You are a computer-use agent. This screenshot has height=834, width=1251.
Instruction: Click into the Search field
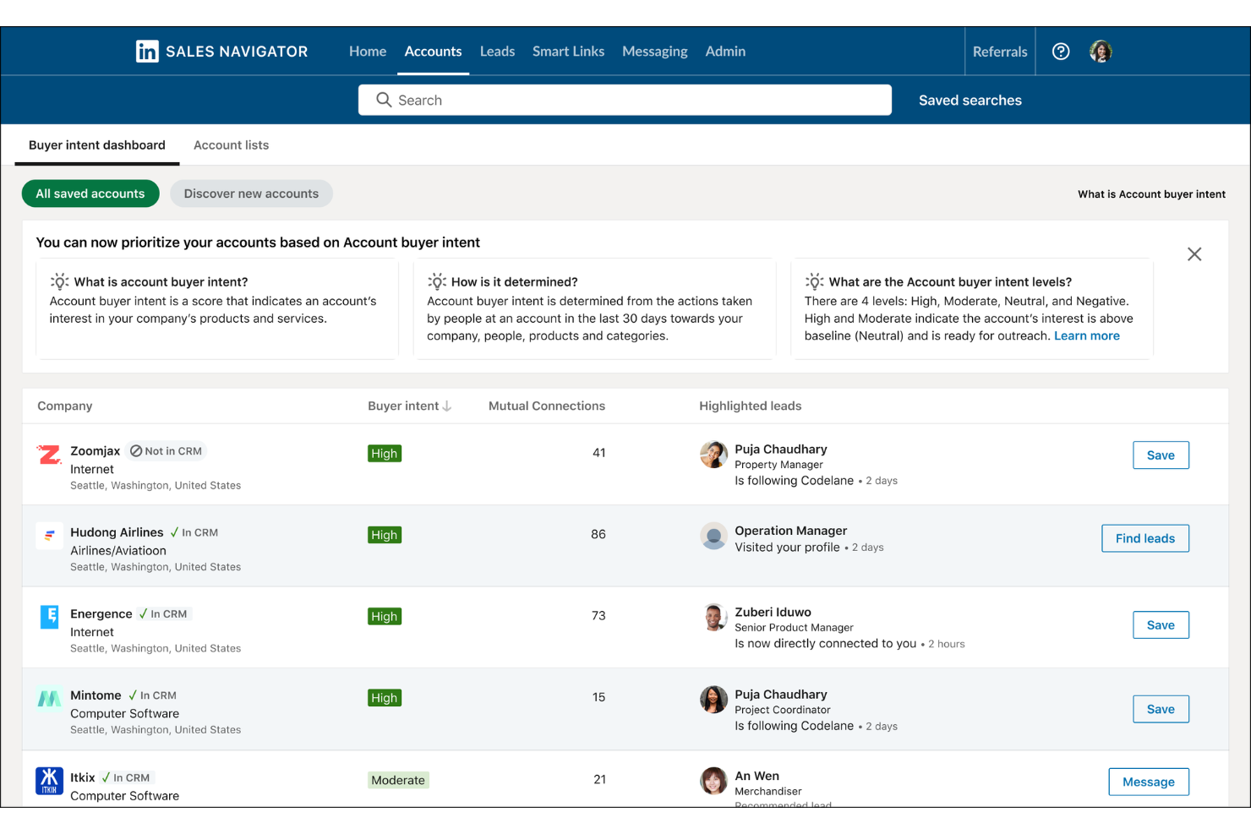click(625, 100)
